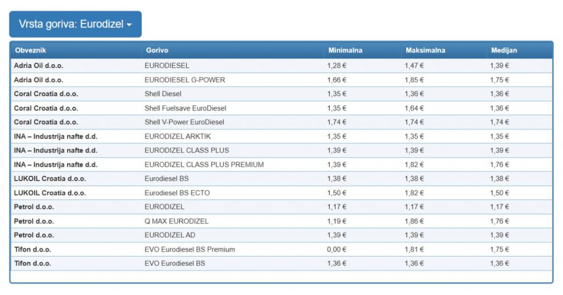
Task: Click the INA cell in the EURODIZEL ARKTIK row
Action: tap(56, 136)
